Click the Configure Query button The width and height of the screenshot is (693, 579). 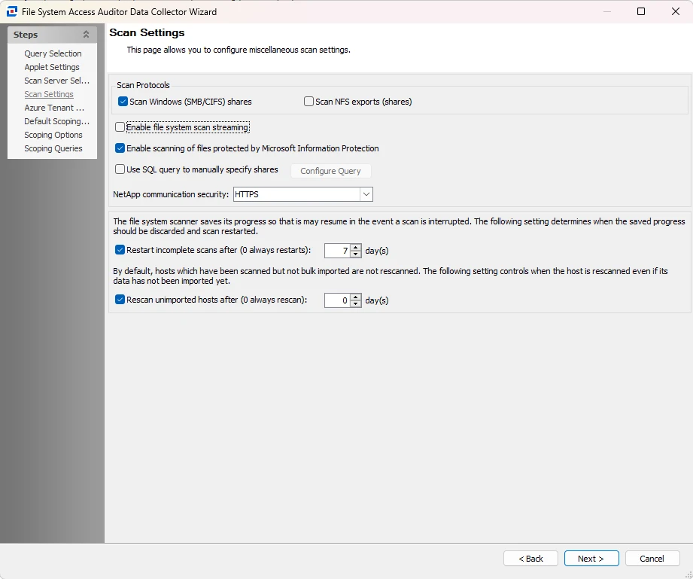330,171
